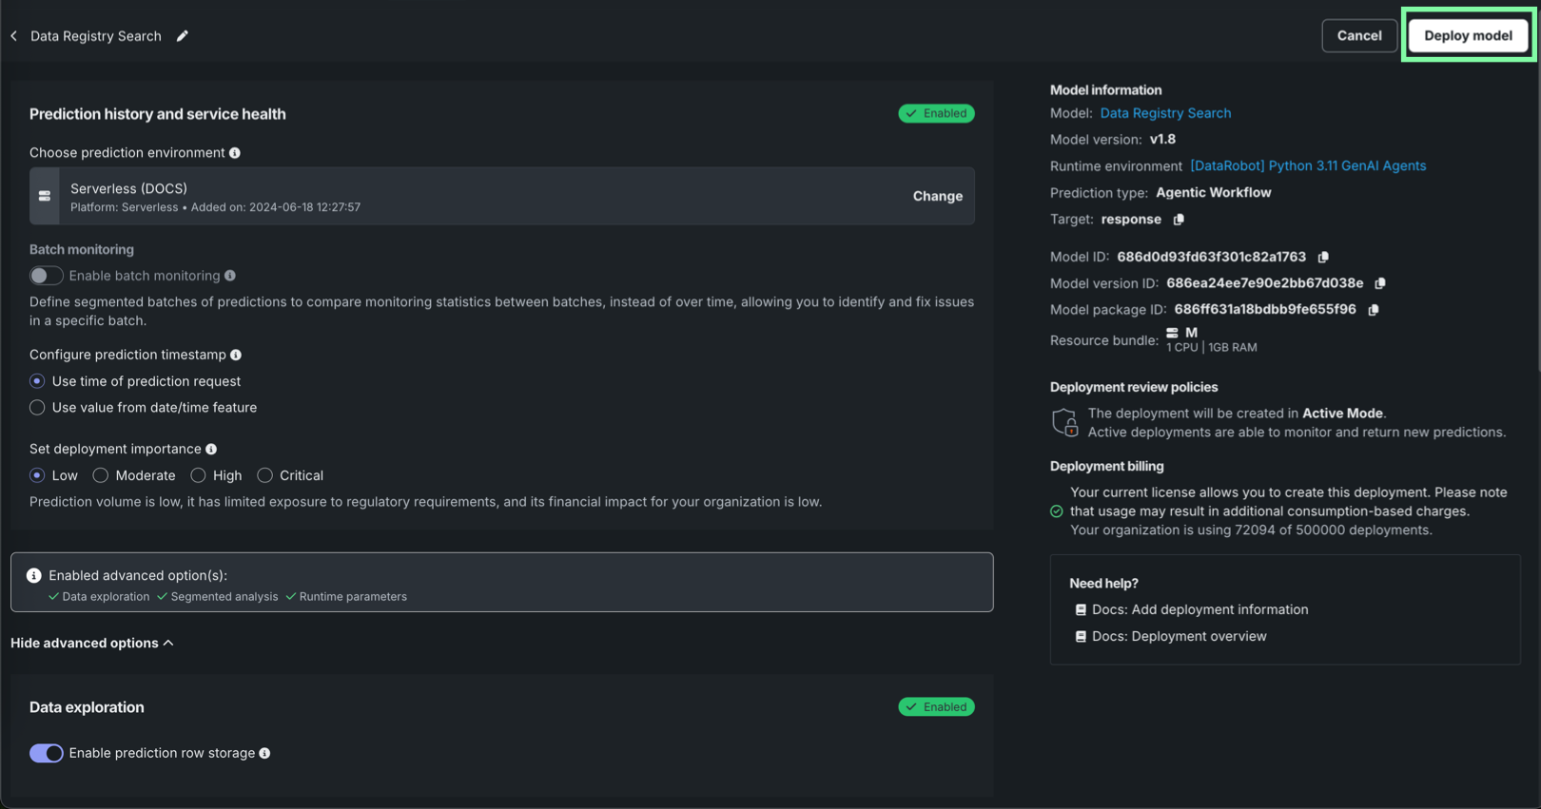Open the prediction environment info tooltip
This screenshot has height=809, width=1541.
pyautogui.click(x=236, y=152)
